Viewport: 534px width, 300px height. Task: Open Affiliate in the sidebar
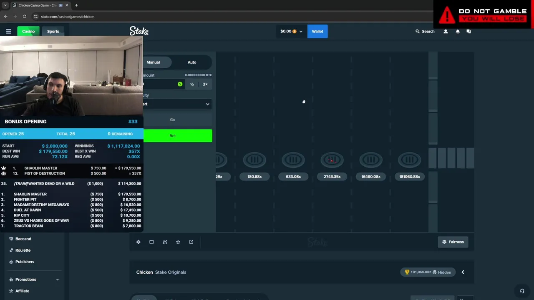tap(22, 291)
